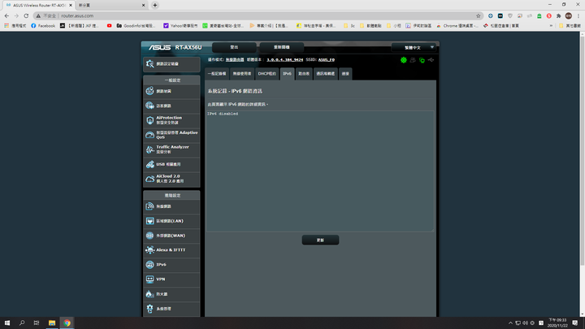Open the Guest Network sidebar item
Viewport: 585px width, 329px height.
pyautogui.click(x=171, y=106)
